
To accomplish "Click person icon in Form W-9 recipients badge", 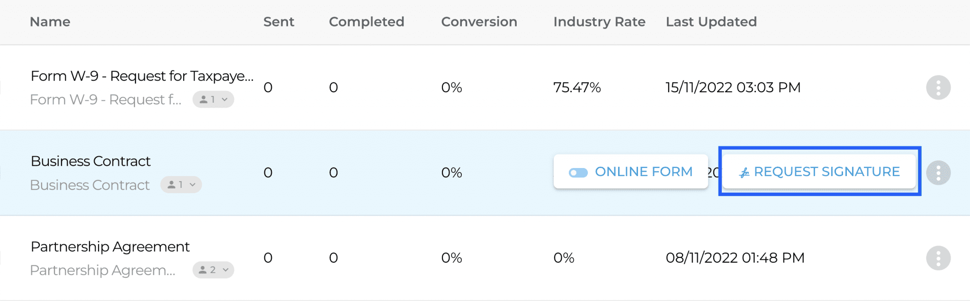I will [x=203, y=99].
